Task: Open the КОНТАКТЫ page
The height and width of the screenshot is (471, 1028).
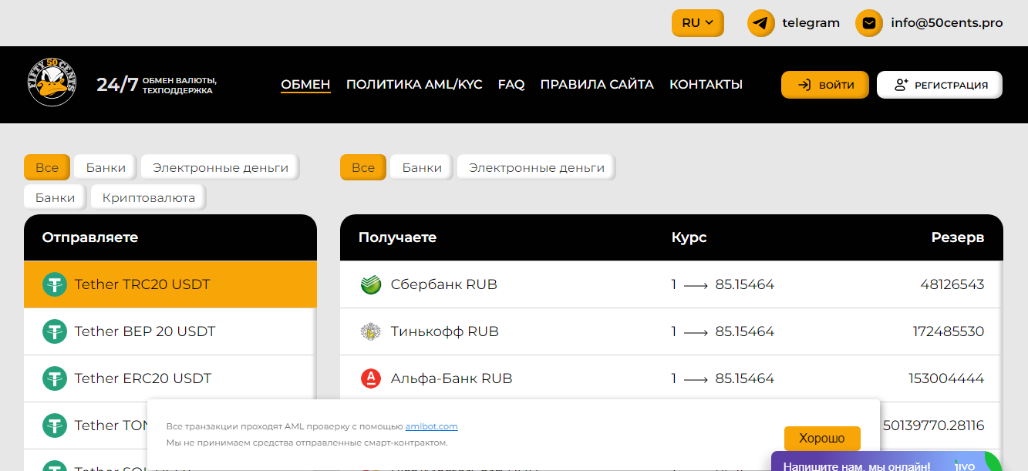Action: pyautogui.click(x=706, y=85)
